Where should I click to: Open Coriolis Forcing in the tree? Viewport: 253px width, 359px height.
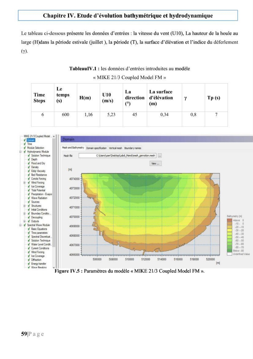[39, 179]
